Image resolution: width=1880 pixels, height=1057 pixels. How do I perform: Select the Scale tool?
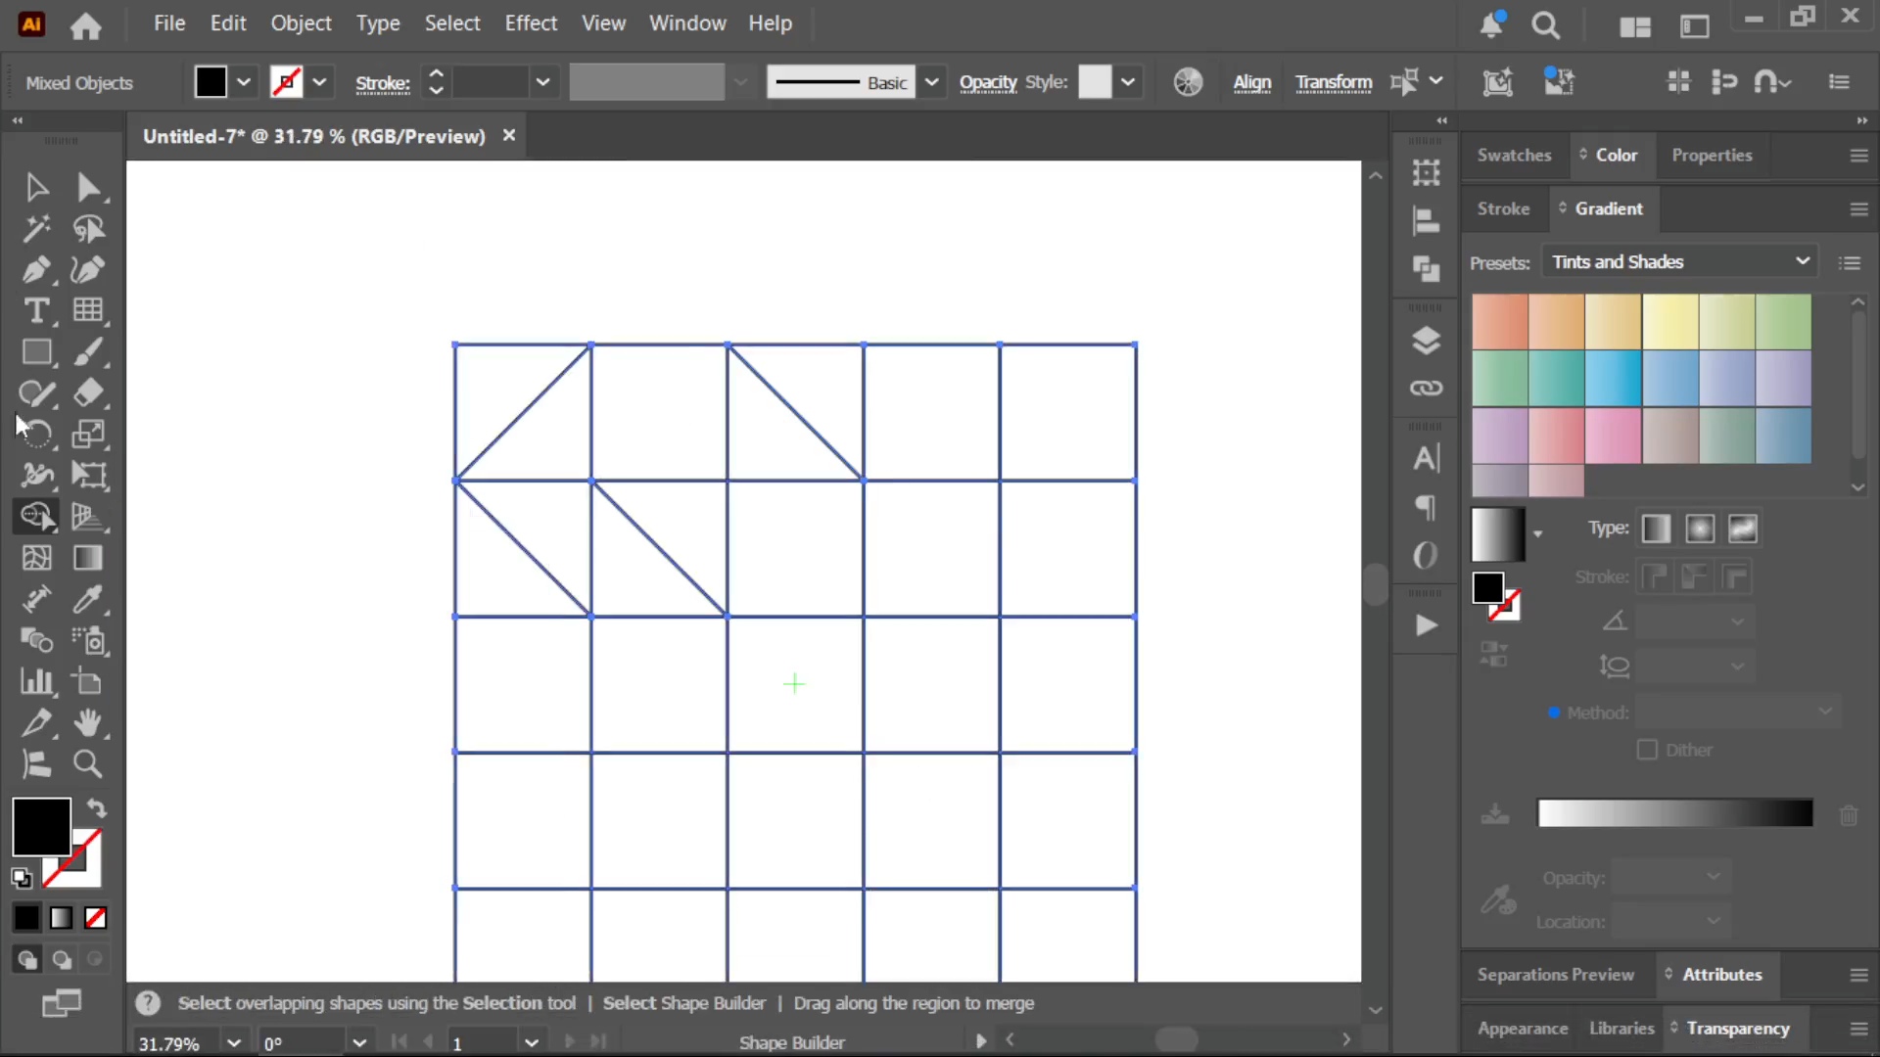coord(88,434)
